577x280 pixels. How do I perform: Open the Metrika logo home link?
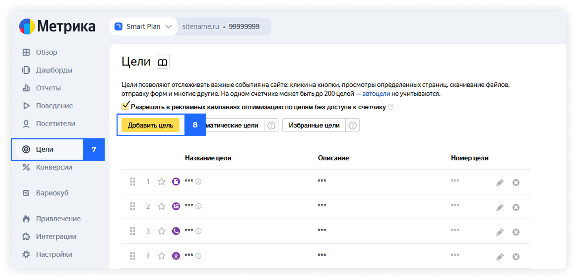tap(57, 27)
